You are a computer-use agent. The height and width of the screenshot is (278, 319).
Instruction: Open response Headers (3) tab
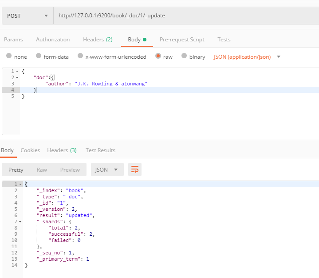[x=62, y=150]
